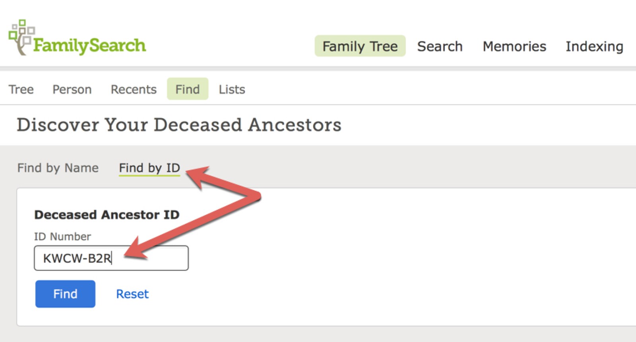Select the KWCW-B2R text in the input
Screen dimensions: 636x342
(x=78, y=257)
